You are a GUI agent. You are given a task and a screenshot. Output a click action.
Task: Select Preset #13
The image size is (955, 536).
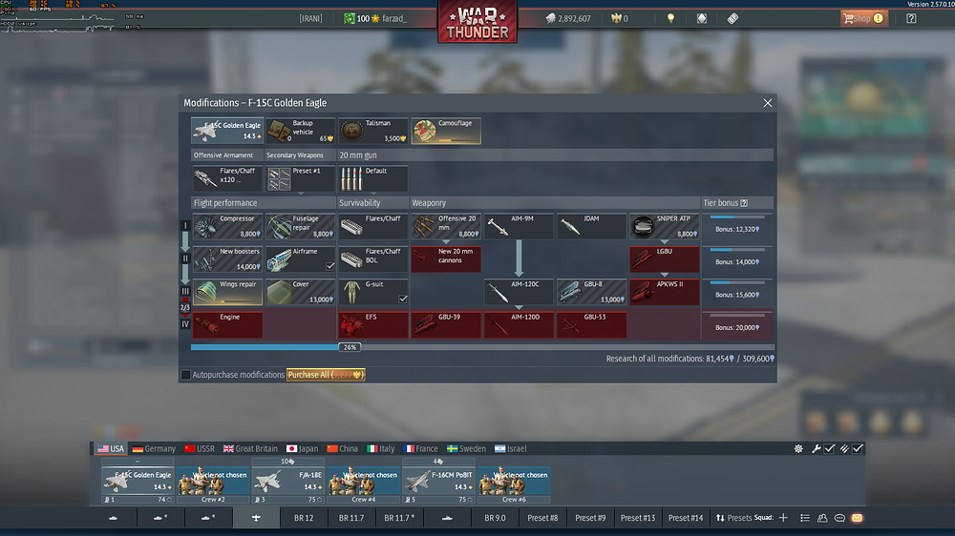[638, 518]
